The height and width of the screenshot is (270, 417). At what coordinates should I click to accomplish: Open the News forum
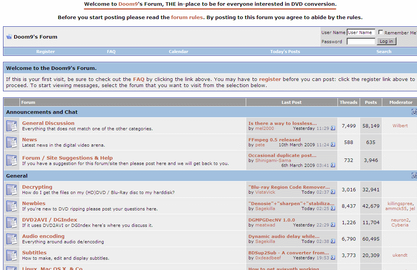pos(29,139)
